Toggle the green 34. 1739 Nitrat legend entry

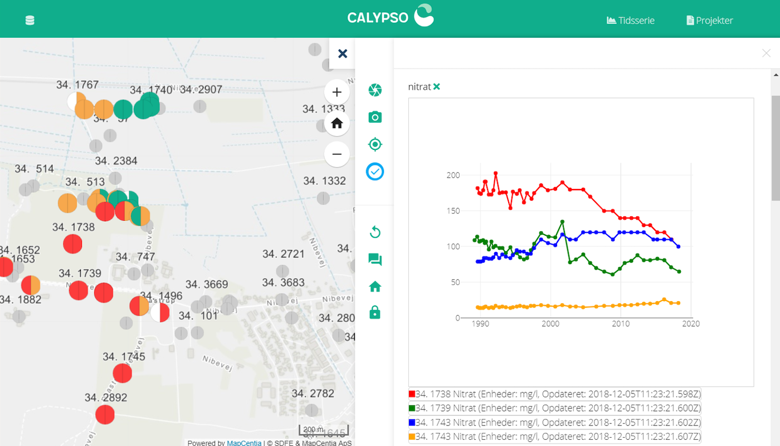click(554, 408)
